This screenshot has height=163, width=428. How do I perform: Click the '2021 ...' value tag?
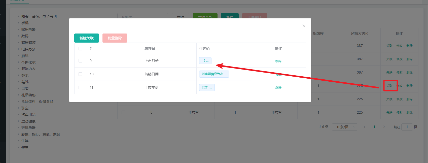point(207,87)
